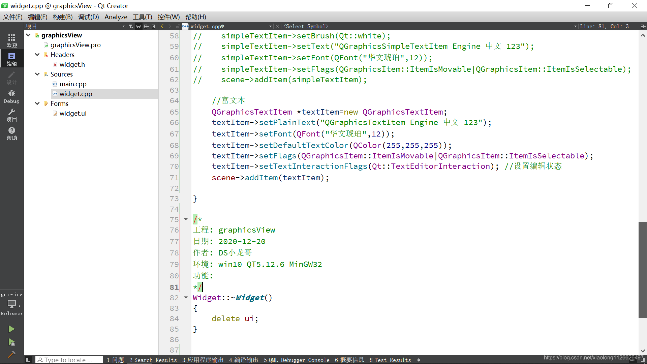The width and height of the screenshot is (647, 364).
Task: Open Projects (项目) mode in sidebar
Action: click(x=11, y=115)
